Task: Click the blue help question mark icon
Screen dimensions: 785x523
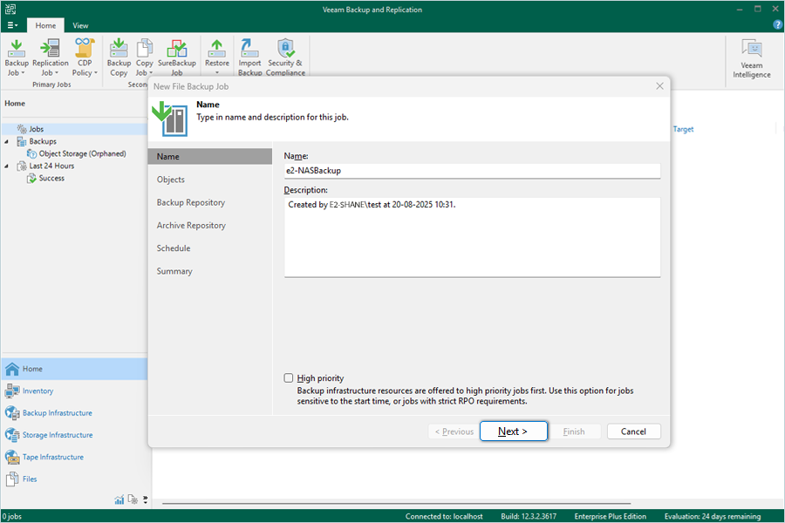Action: [777, 25]
